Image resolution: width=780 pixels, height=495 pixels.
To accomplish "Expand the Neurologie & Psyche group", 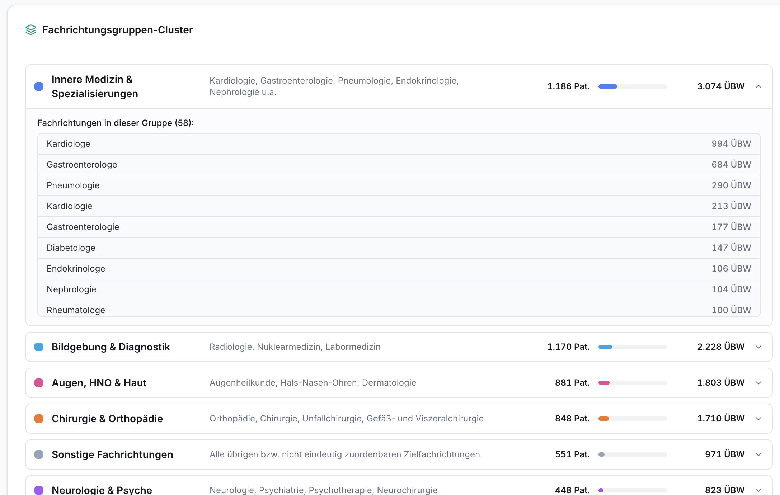I will point(758,490).
